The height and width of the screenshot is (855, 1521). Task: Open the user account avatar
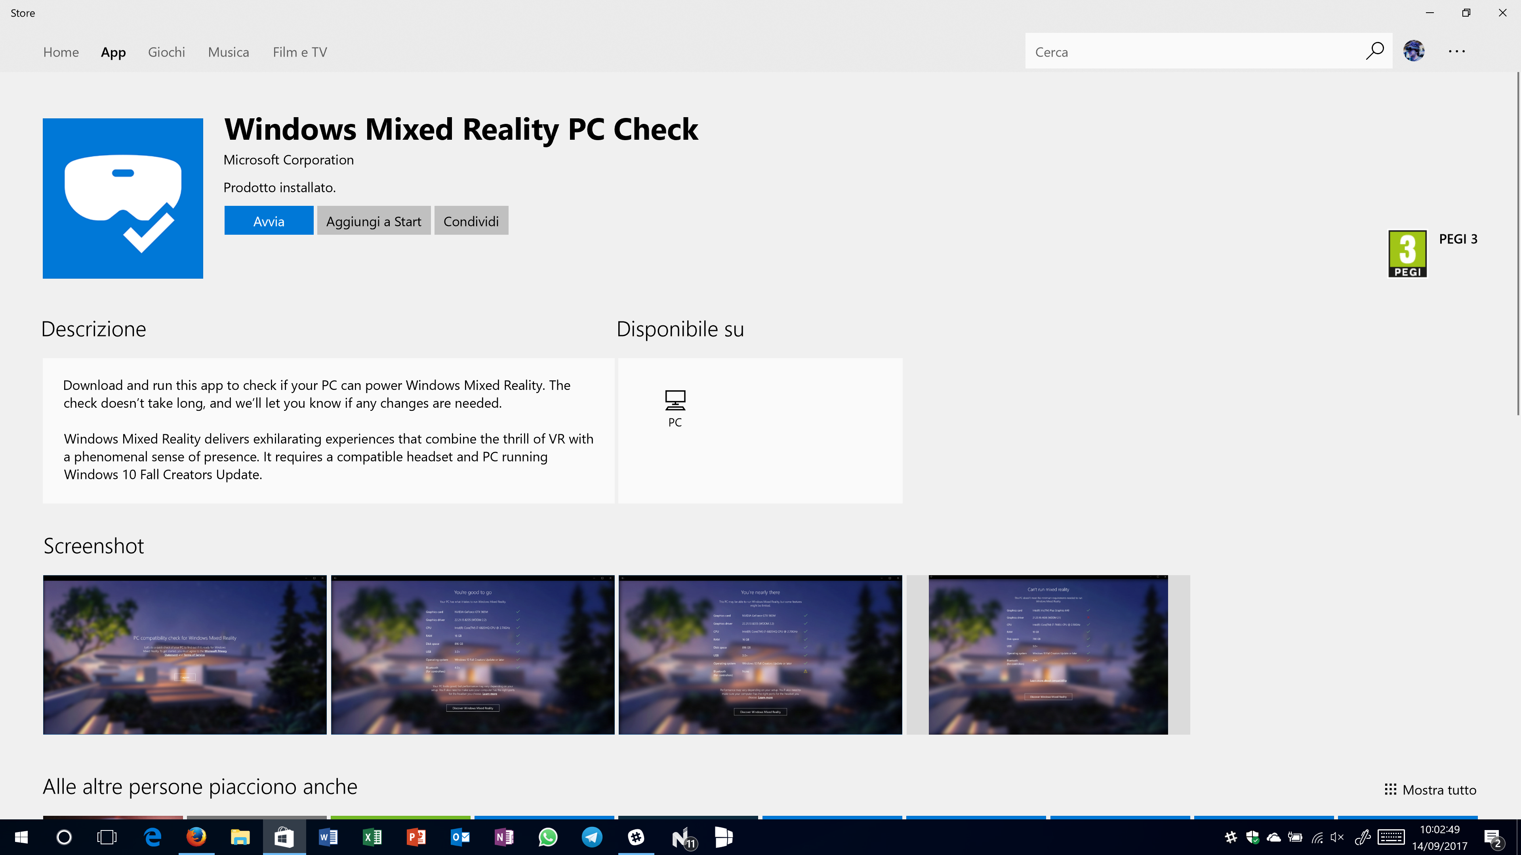coord(1414,51)
